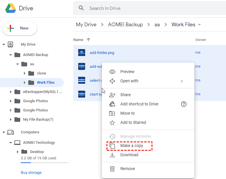226x179 pixels.
Task: Expand the clone folder node
Action: (x=25, y=73)
